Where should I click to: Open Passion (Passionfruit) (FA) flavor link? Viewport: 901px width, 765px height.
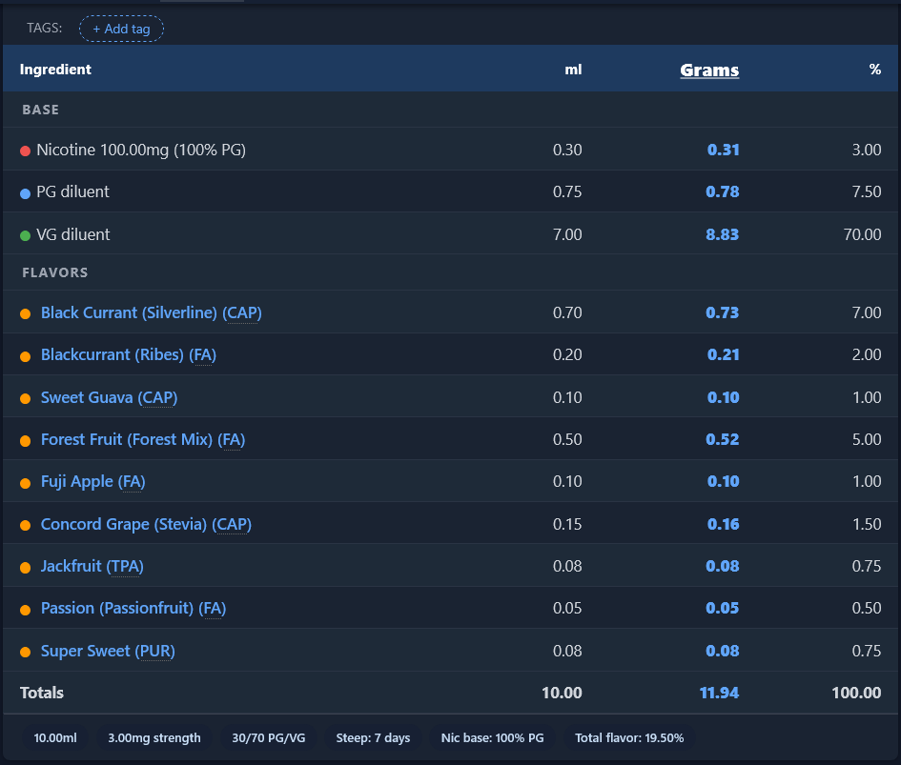click(133, 608)
